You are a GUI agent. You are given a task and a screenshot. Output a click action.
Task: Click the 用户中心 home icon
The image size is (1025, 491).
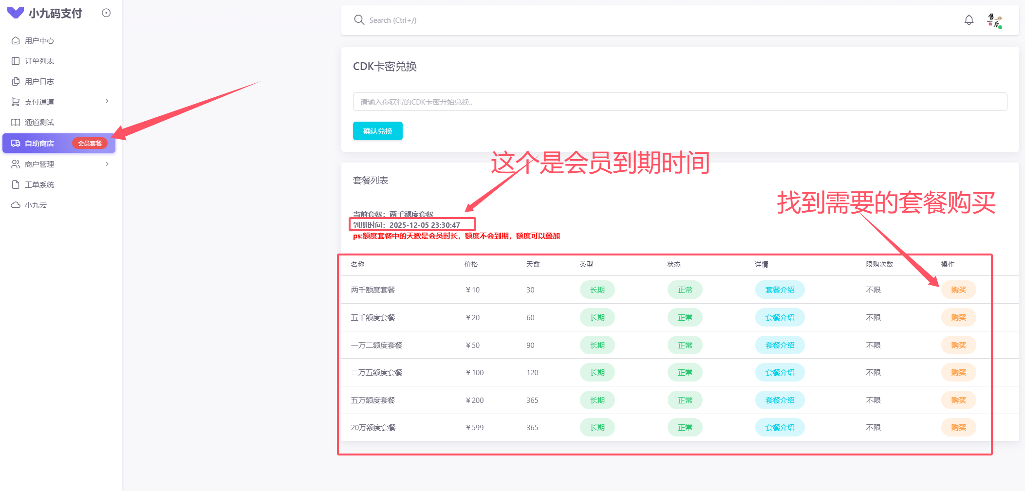[16, 41]
